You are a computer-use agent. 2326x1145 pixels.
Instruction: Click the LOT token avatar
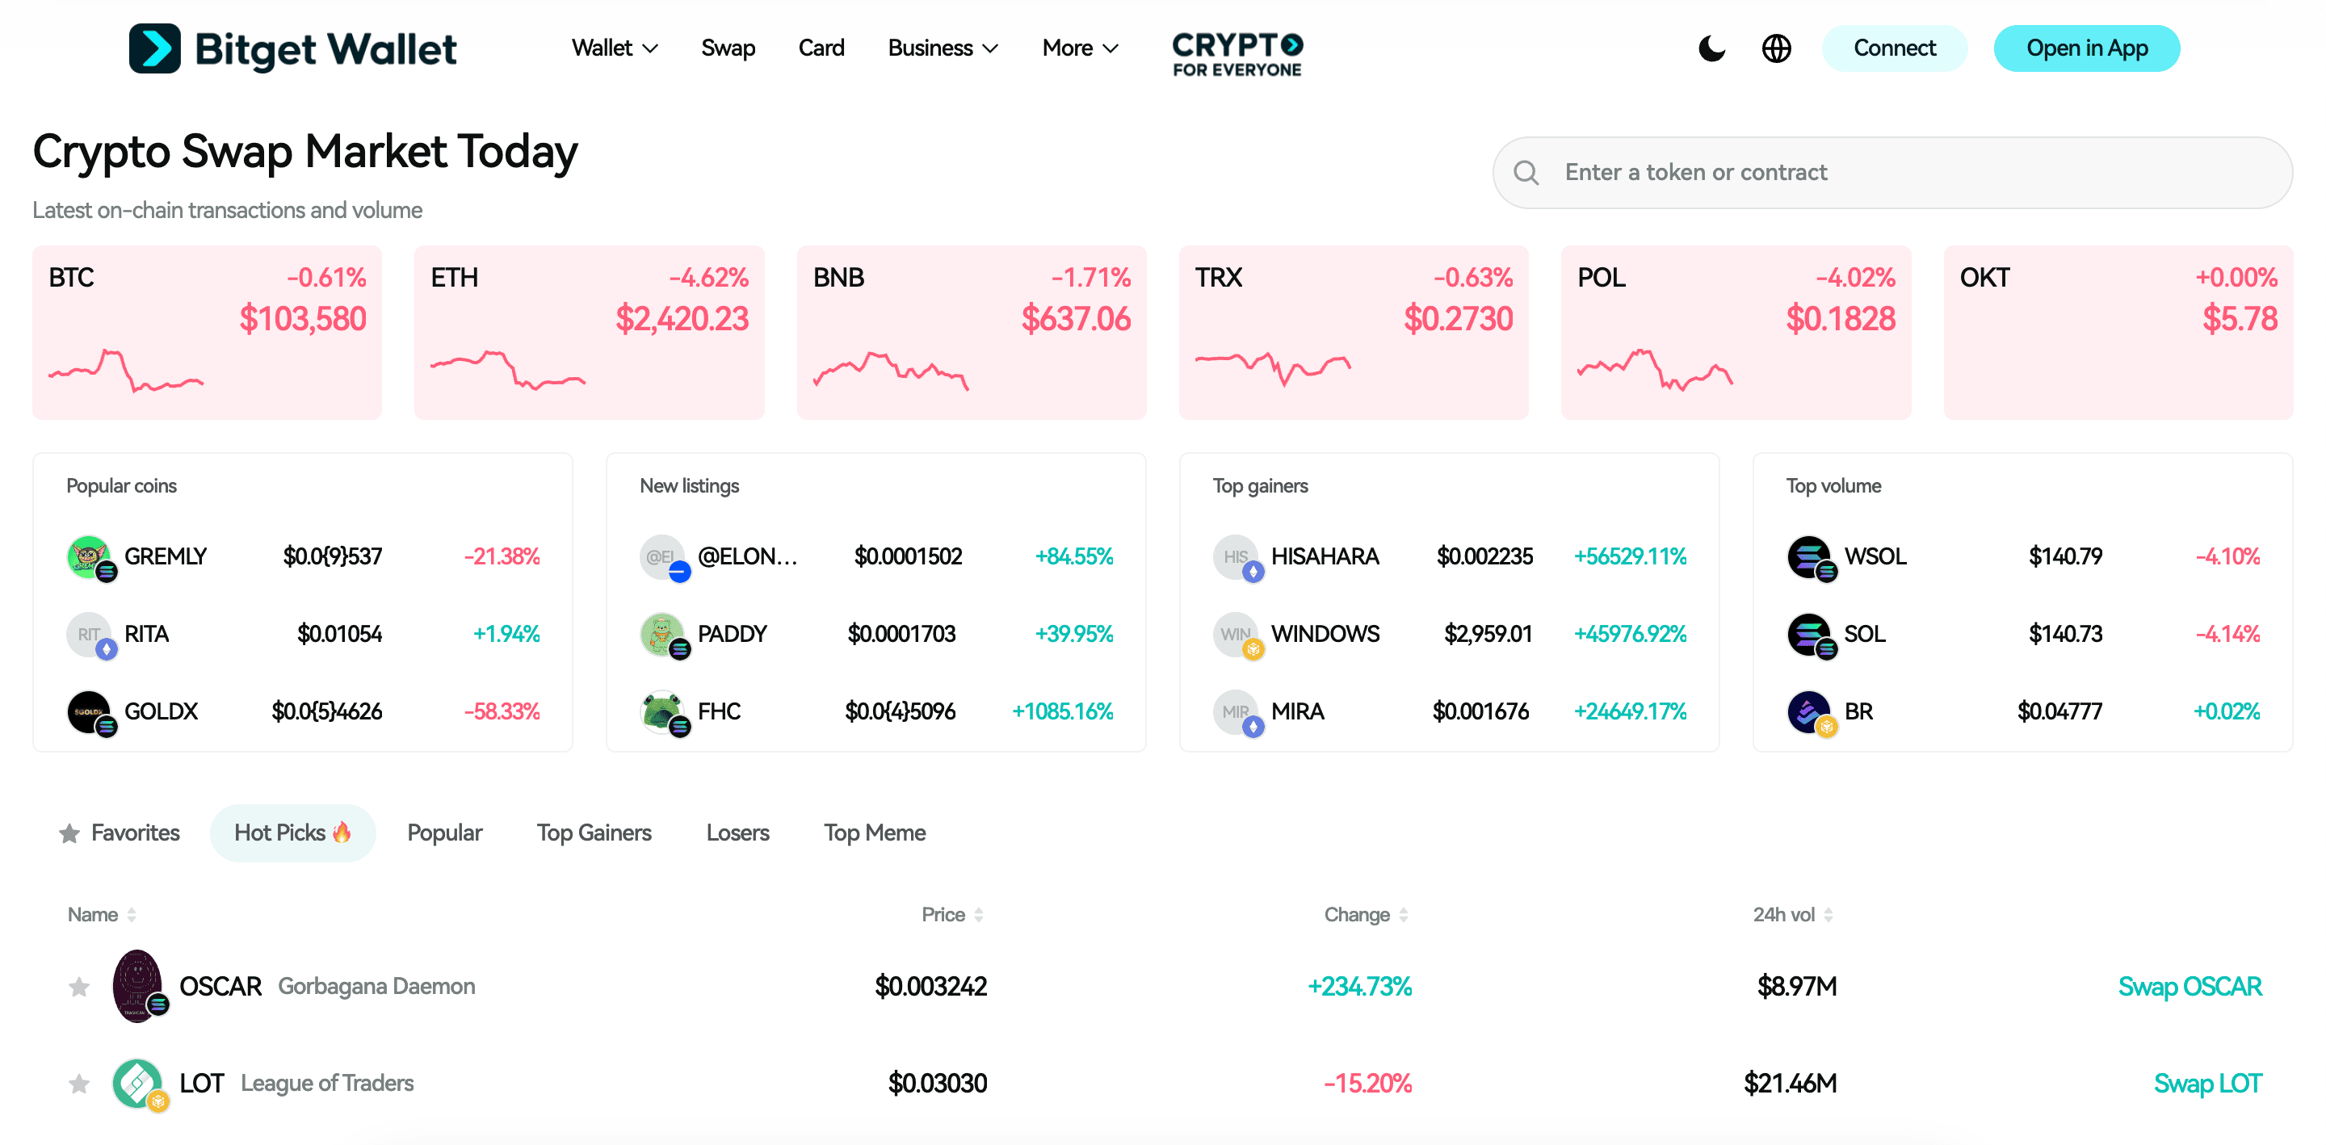click(x=138, y=1083)
